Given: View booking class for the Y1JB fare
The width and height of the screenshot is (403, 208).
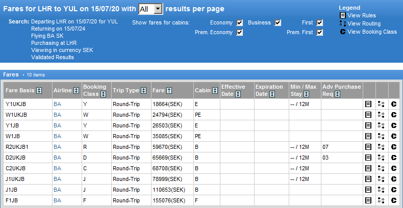Looking at the screenshot, I should click(394, 125).
